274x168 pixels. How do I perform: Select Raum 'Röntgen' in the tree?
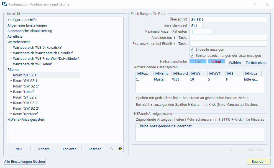pyautogui.click(x=25, y=114)
